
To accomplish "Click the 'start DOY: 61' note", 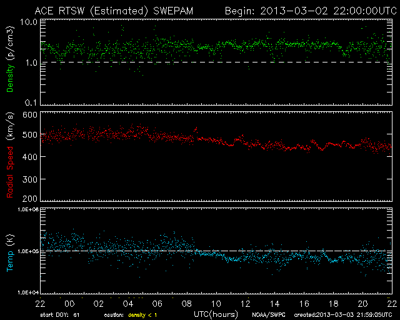I will point(60,315).
